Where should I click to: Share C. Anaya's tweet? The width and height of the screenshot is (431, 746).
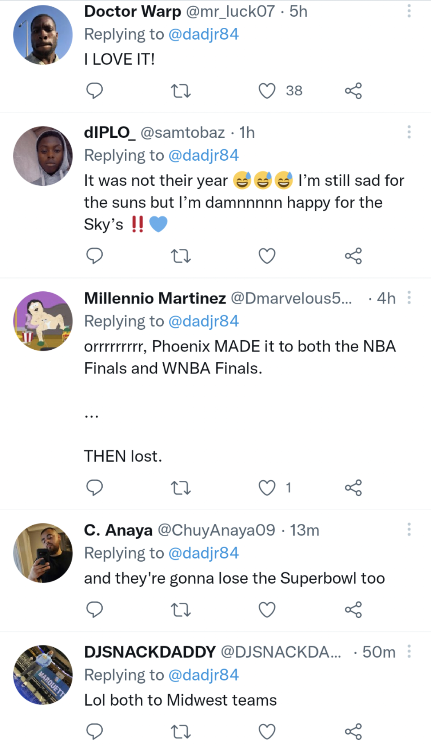353,609
